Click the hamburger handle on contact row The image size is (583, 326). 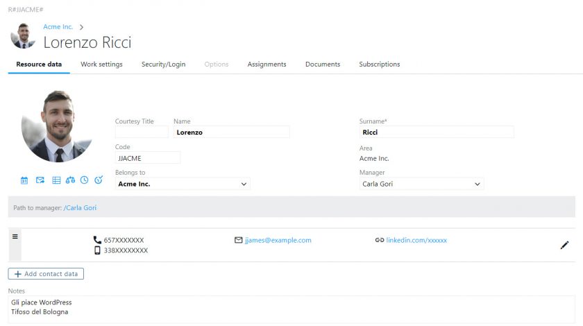[15, 237]
